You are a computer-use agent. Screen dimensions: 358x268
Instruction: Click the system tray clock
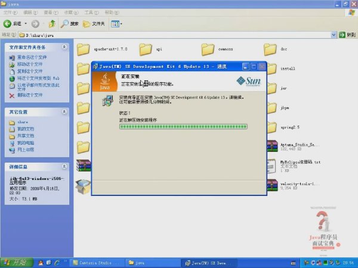coord(349,263)
